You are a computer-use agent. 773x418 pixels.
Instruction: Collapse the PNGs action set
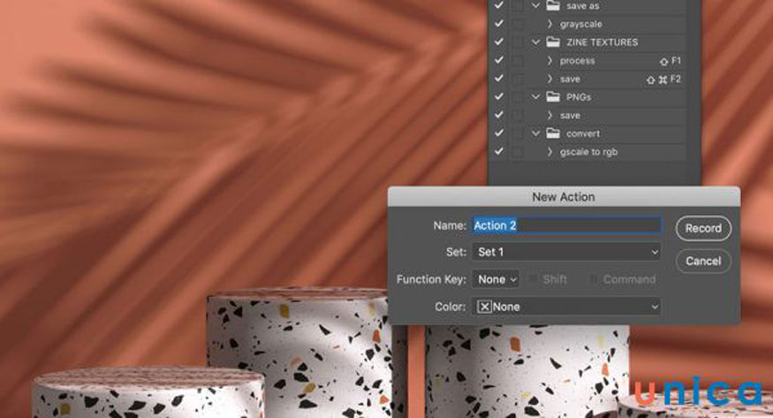(x=536, y=96)
